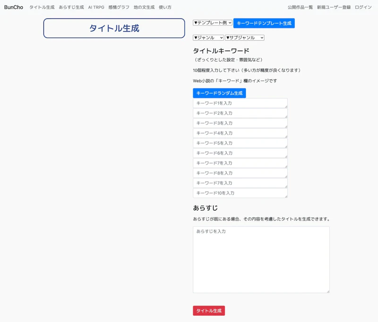Open the サブジャンル dropdown
This screenshot has height=322, width=378.
pyautogui.click(x=245, y=37)
